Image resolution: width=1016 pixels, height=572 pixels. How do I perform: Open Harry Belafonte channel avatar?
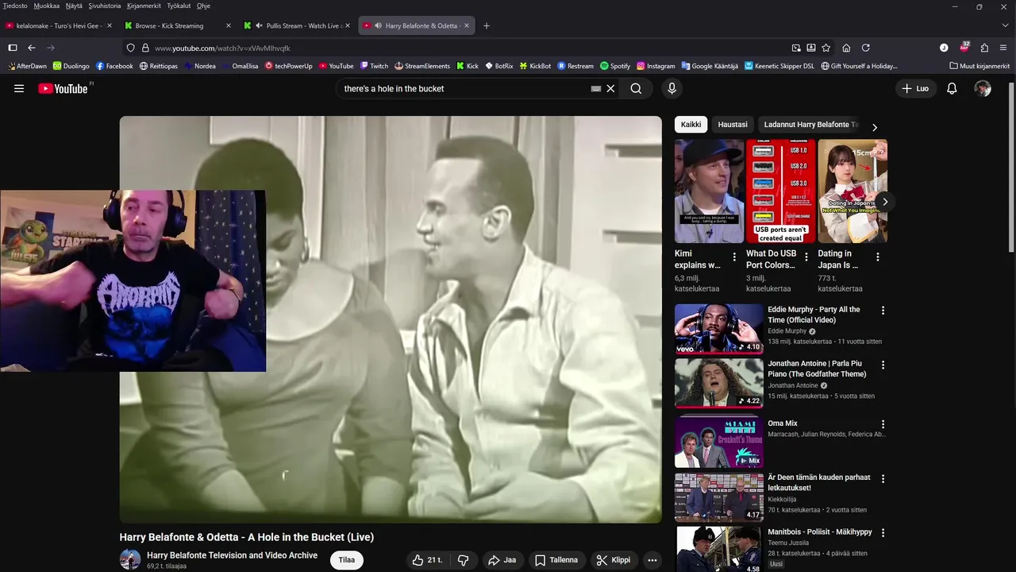130,559
